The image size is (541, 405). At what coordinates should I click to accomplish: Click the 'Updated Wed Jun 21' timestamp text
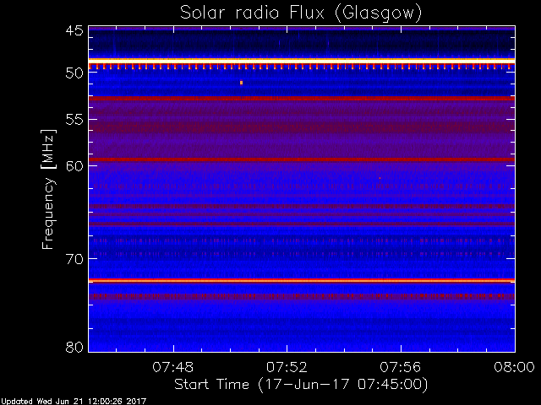(x=73, y=402)
